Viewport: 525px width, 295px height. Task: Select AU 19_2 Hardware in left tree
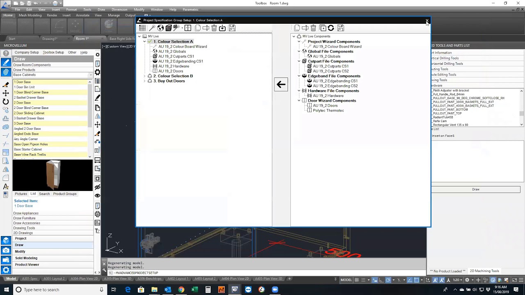pos(174,66)
